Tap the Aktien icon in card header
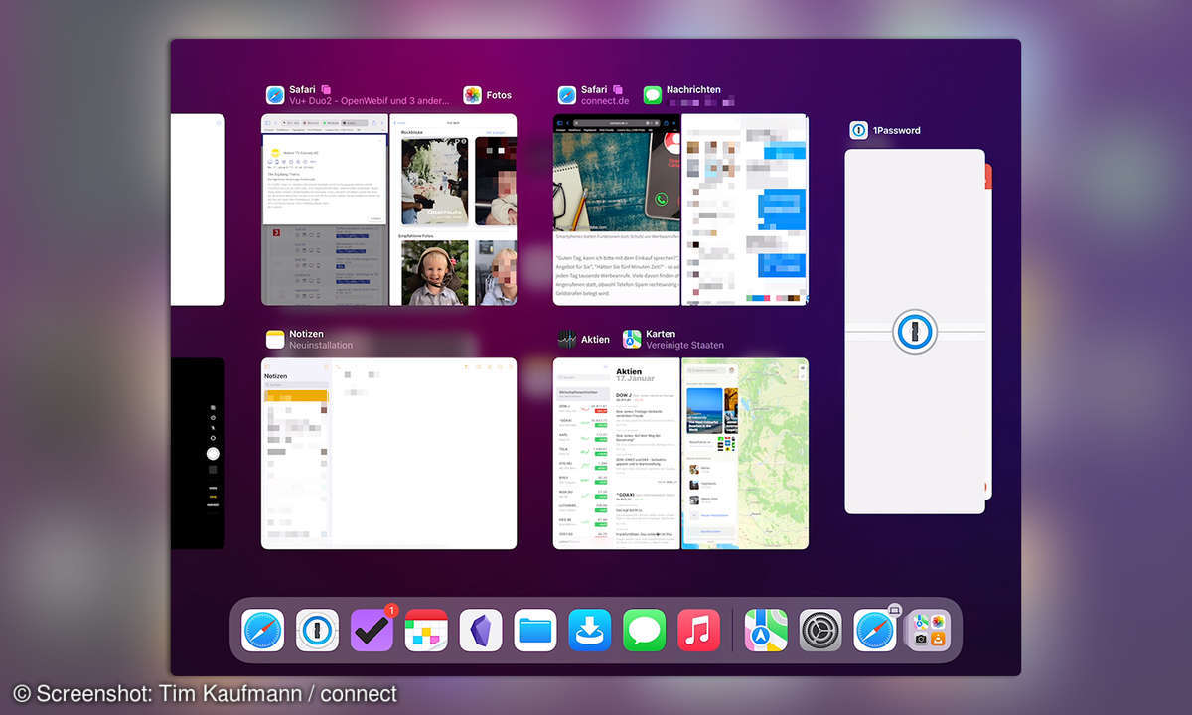 point(567,340)
